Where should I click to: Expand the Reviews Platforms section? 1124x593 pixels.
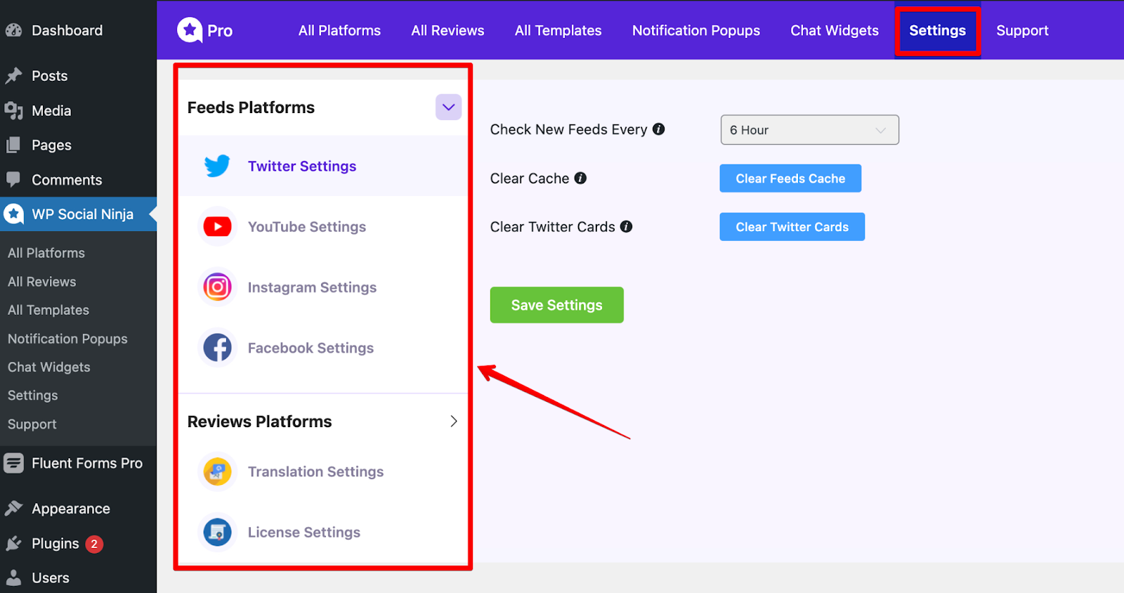(x=454, y=421)
